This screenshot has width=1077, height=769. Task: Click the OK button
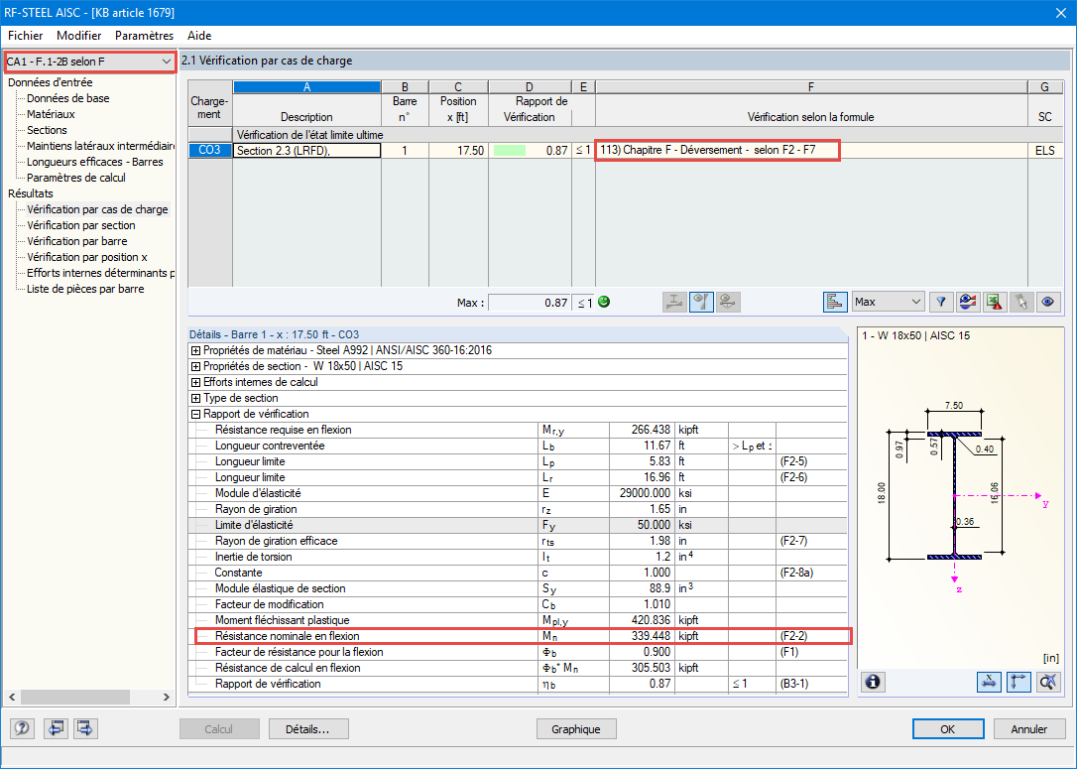click(948, 729)
